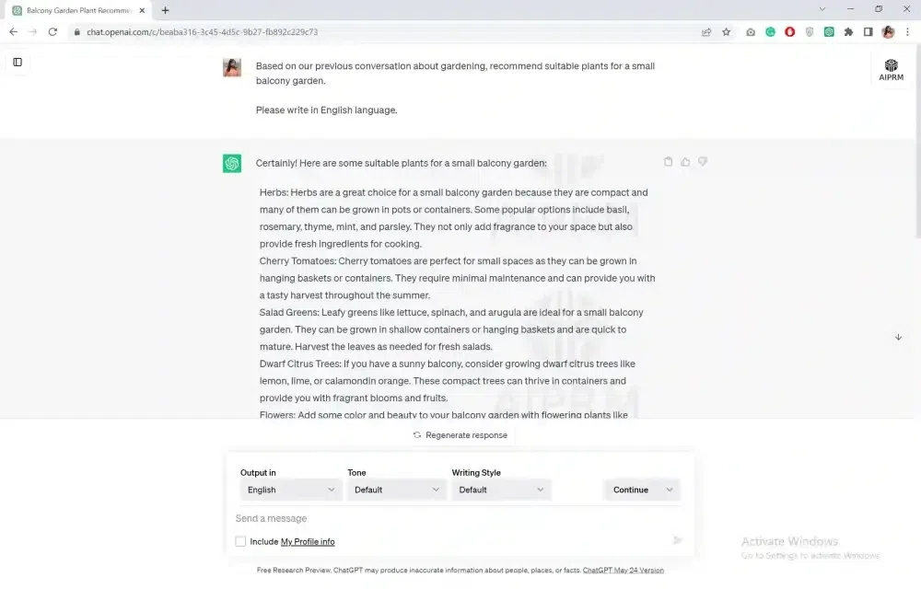
Task: Open the ChatGPT May 24 Version link
Action: point(623,571)
